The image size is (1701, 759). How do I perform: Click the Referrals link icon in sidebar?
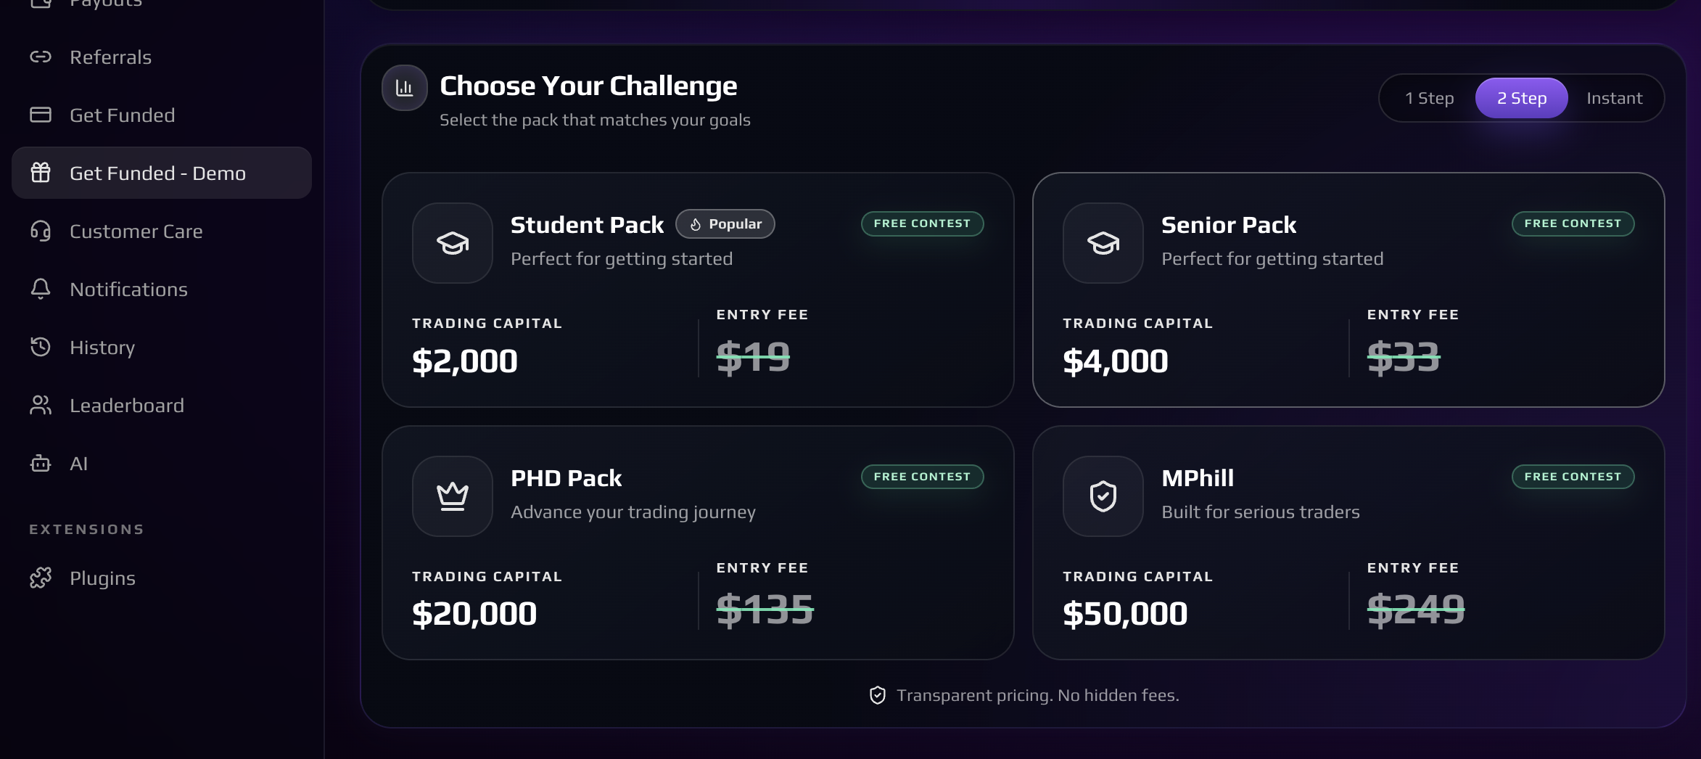[x=41, y=57]
